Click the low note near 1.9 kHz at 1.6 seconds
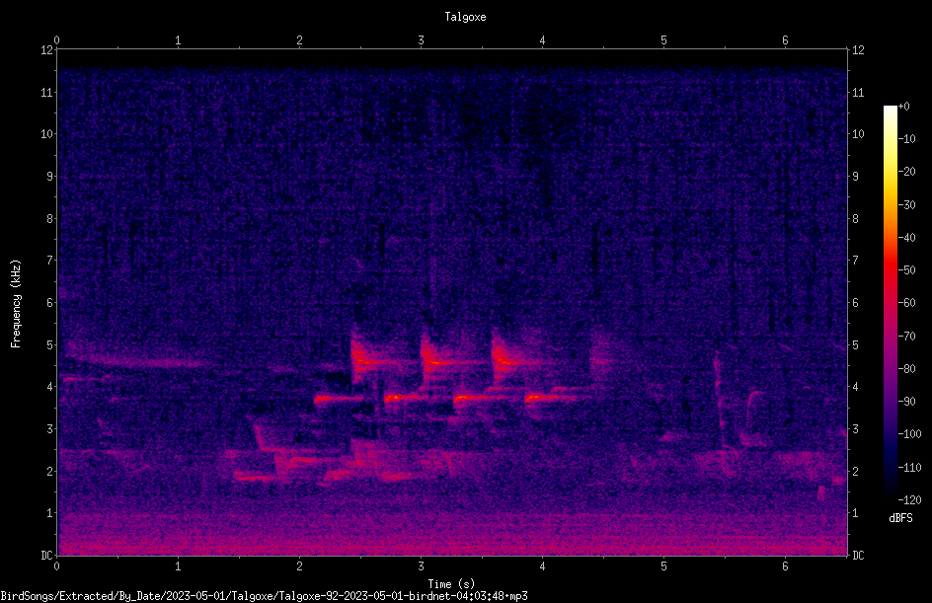Image resolution: width=932 pixels, height=603 pixels. click(x=255, y=477)
